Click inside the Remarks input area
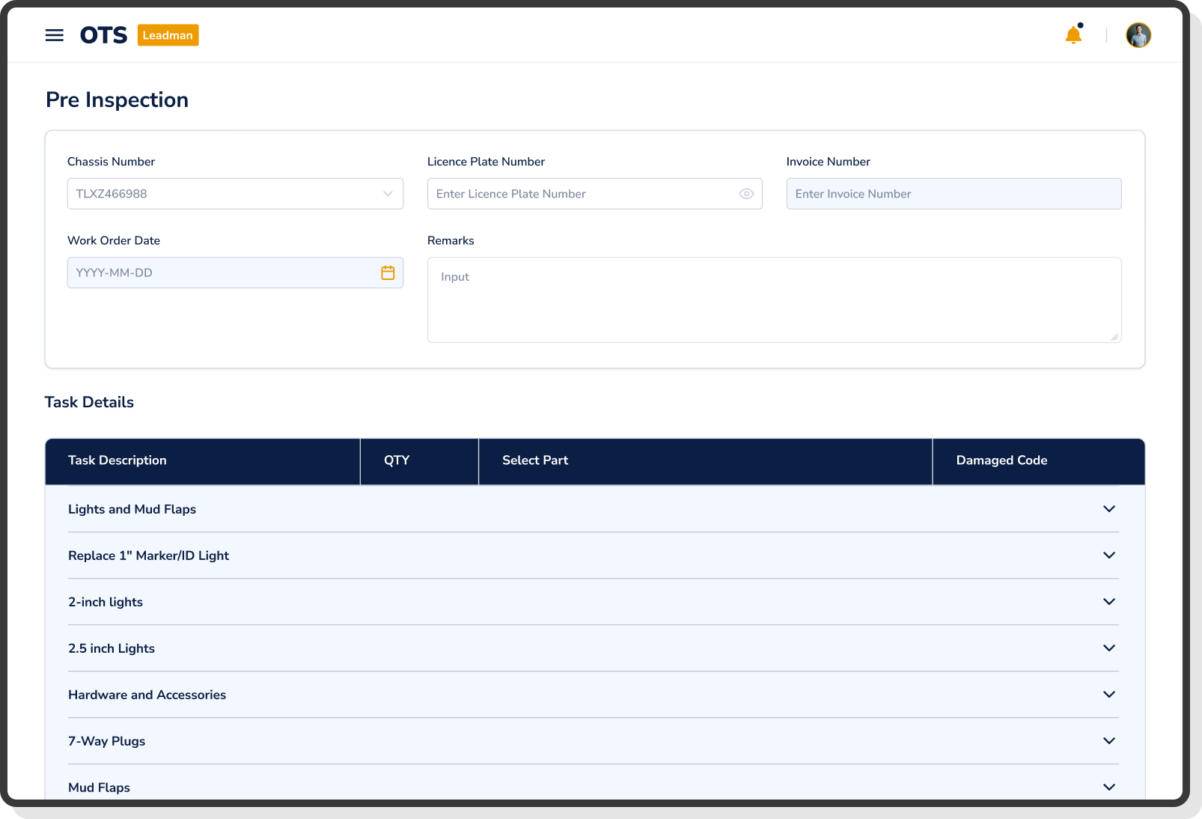 (775, 299)
